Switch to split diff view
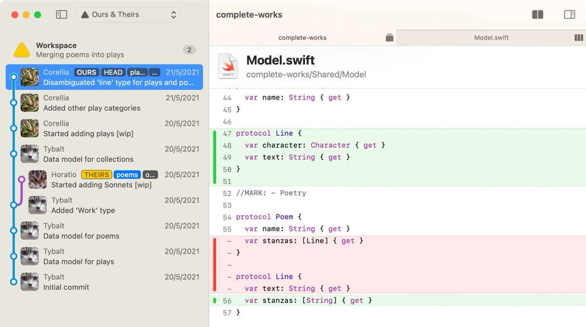The width and height of the screenshot is (586, 327). click(537, 15)
